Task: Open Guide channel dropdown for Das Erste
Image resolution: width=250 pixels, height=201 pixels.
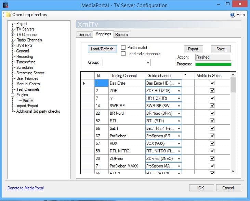Action: coord(179,83)
